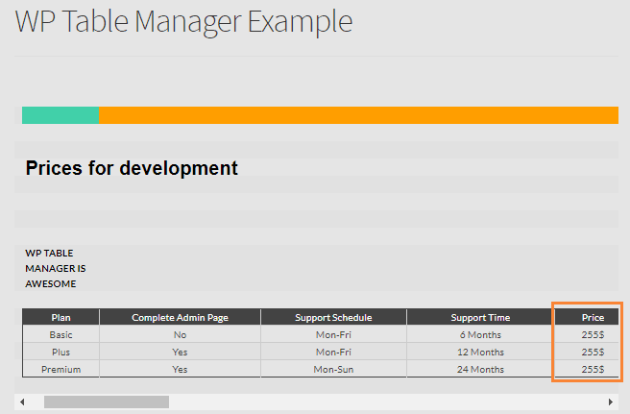
Task: Click the 24 Months support time cell
Action: click(x=480, y=369)
